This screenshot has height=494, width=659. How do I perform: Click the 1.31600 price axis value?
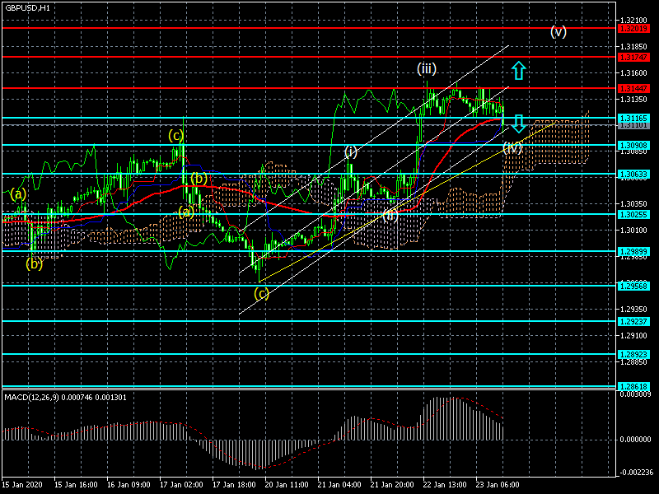click(x=633, y=73)
